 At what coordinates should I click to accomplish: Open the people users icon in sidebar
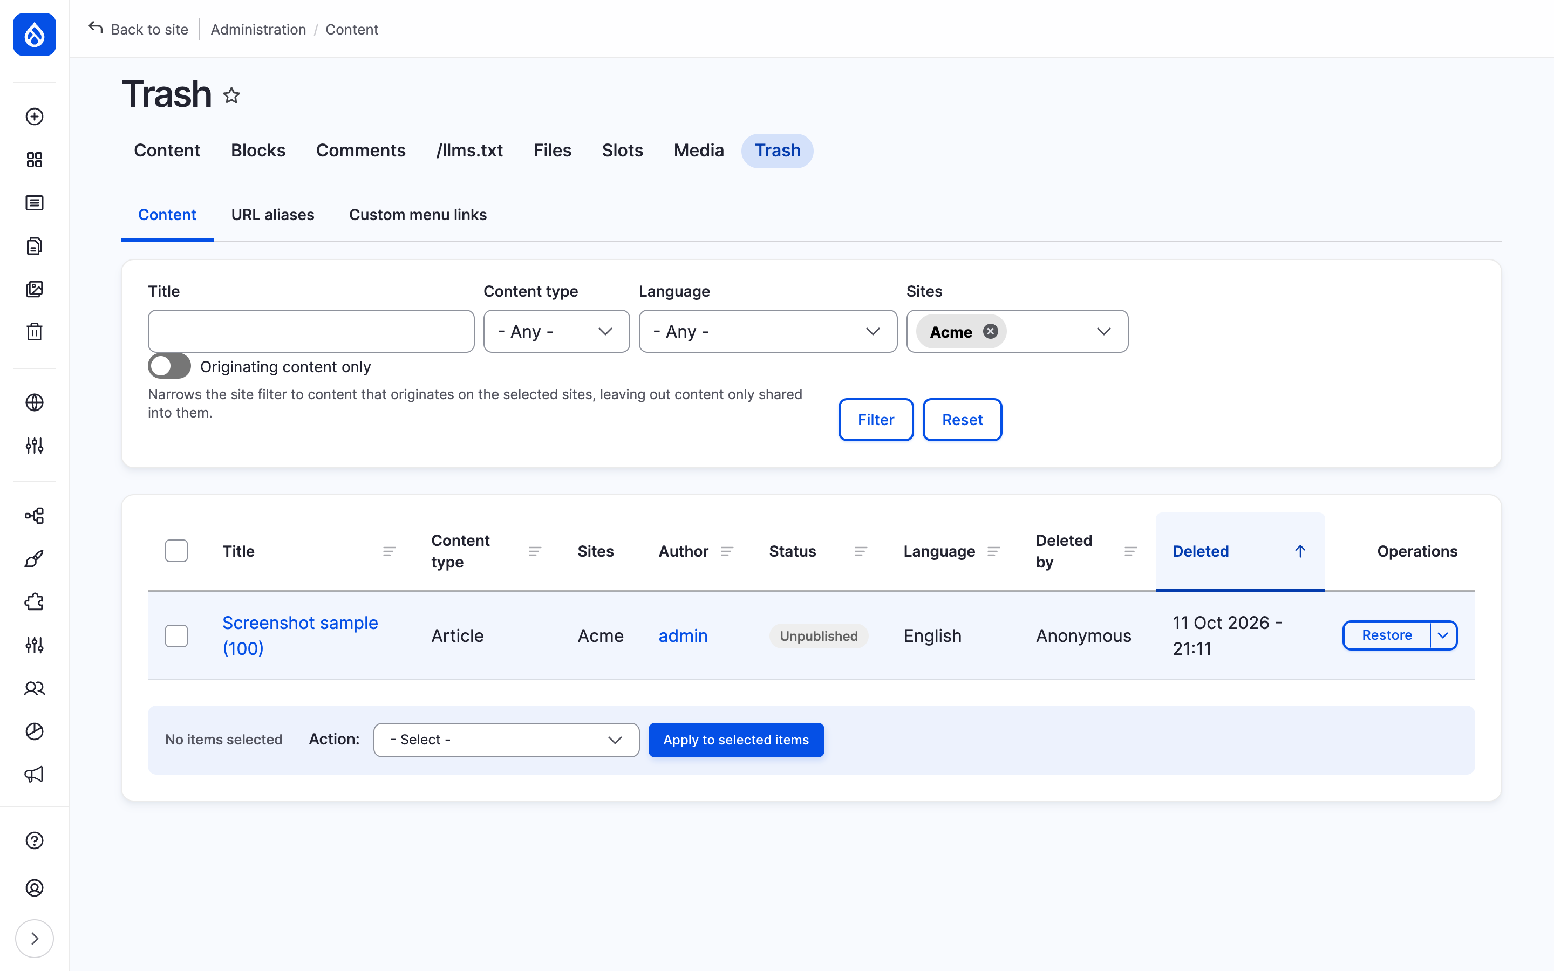click(x=34, y=688)
